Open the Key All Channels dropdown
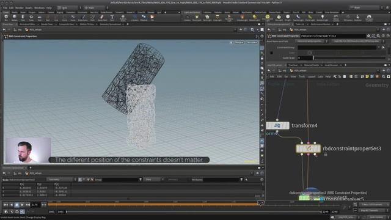Screen dimensions: 391x220 (373, 211)
